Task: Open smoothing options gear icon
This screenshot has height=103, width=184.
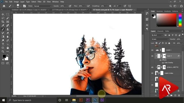Action: (110, 6)
